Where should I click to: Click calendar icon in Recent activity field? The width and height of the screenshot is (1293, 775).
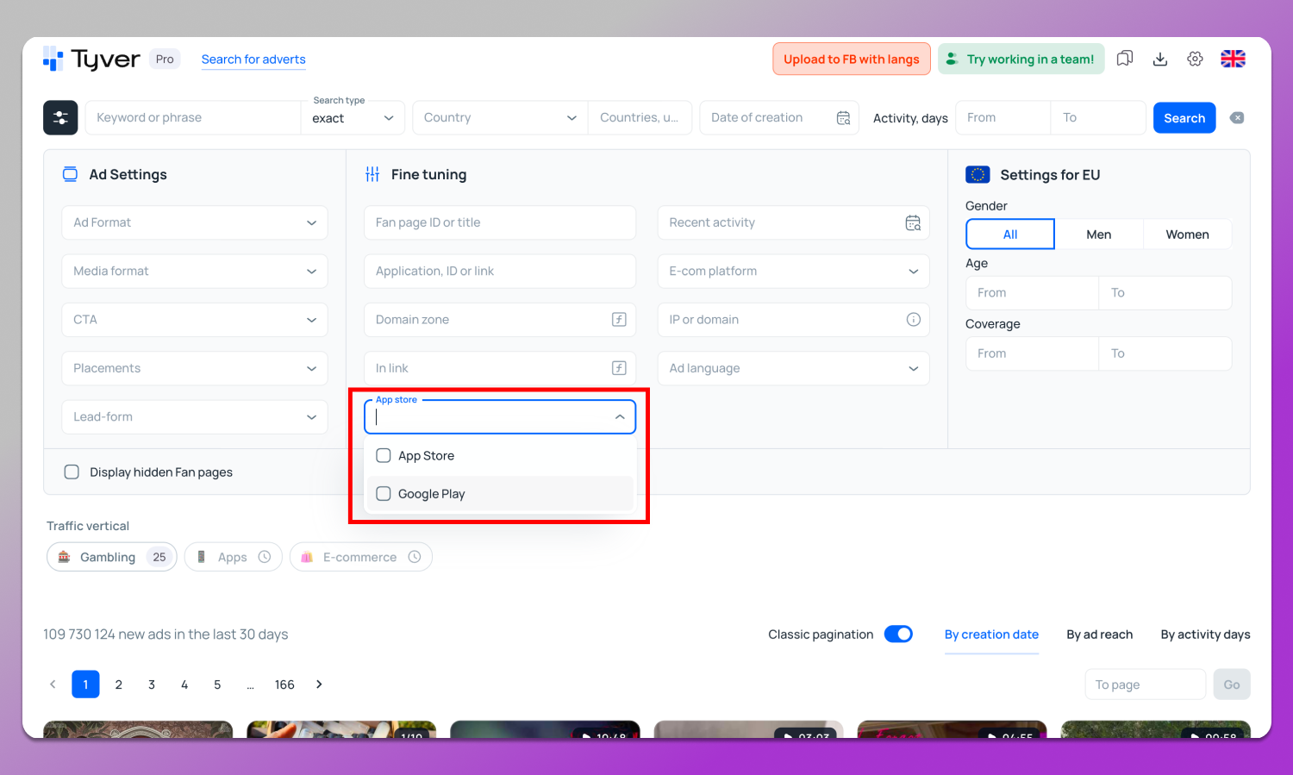pyautogui.click(x=913, y=223)
